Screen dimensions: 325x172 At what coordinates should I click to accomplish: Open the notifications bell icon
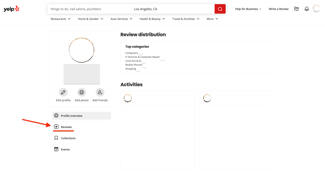click(x=307, y=9)
